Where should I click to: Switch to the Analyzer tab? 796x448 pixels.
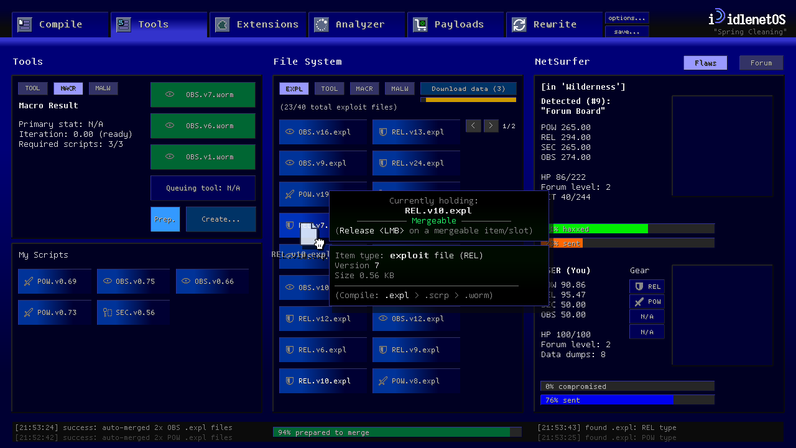click(x=357, y=24)
